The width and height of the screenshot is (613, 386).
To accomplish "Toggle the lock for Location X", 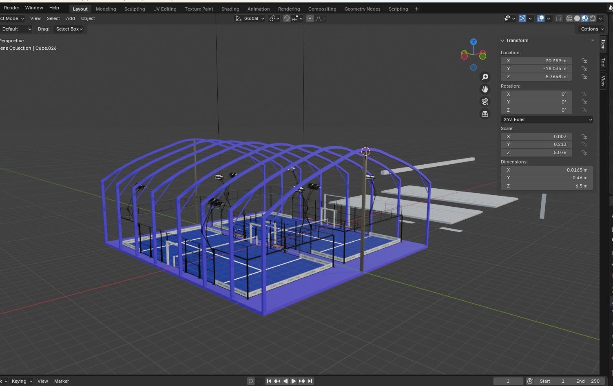I will [584, 61].
